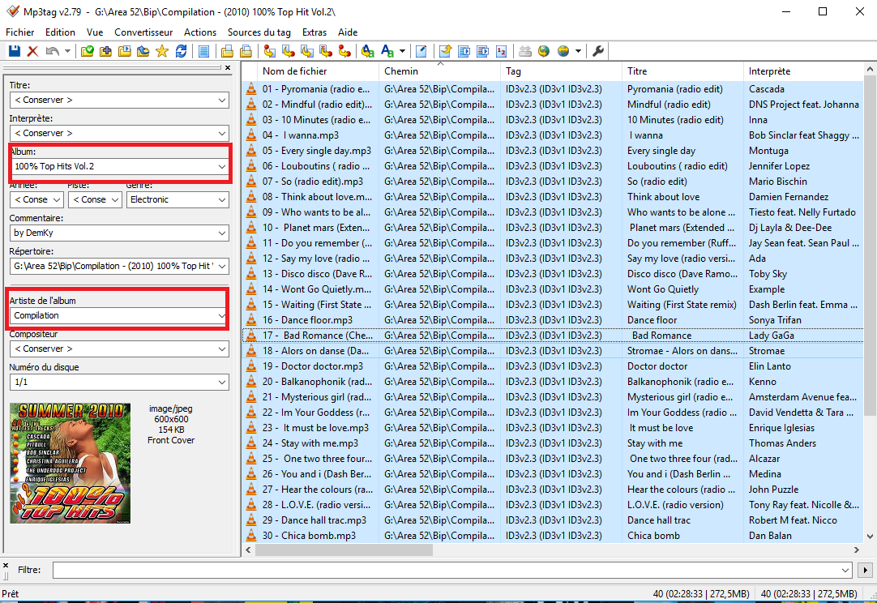This screenshot has height=603, width=877.
Task: Open Quick Actions using the second Aa icon
Action: click(387, 51)
